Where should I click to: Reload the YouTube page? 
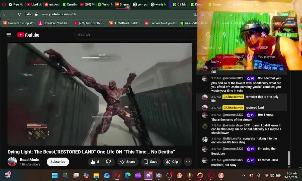pos(20,14)
